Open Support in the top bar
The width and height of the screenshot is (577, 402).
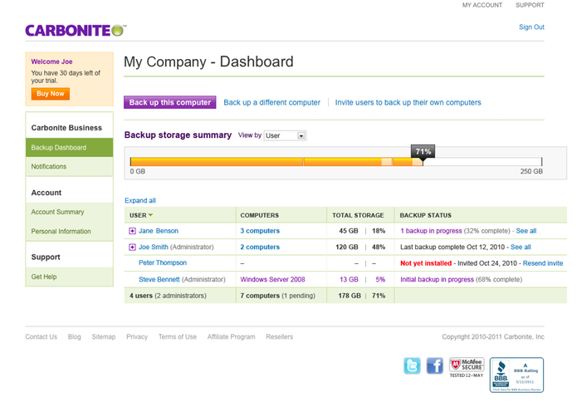pyautogui.click(x=530, y=5)
